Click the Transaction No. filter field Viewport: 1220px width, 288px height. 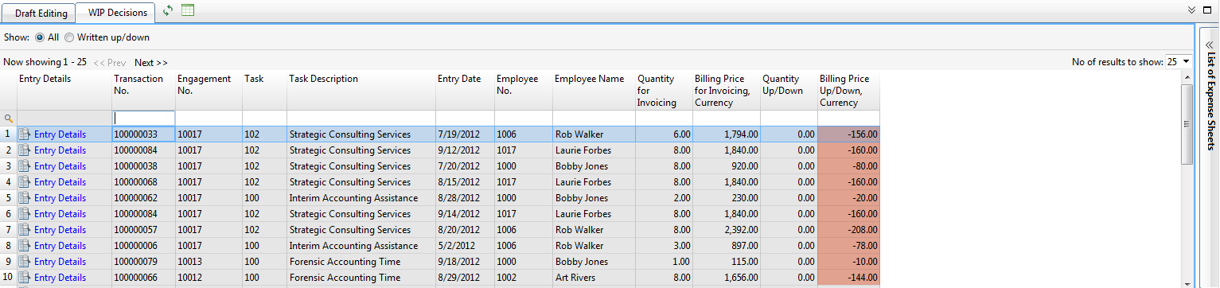tap(143, 118)
